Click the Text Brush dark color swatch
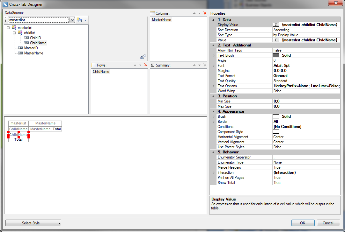This screenshot has height=232, width=345. click(x=276, y=55)
